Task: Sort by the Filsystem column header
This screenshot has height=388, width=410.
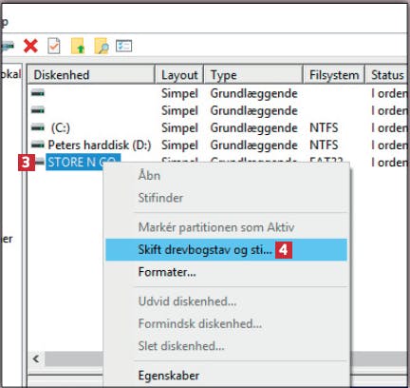Action: point(334,75)
